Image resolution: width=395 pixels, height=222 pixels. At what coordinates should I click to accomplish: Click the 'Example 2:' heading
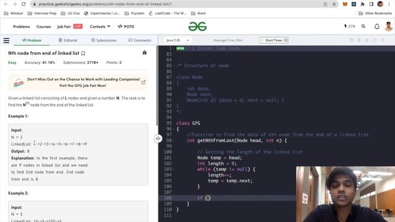point(19,193)
